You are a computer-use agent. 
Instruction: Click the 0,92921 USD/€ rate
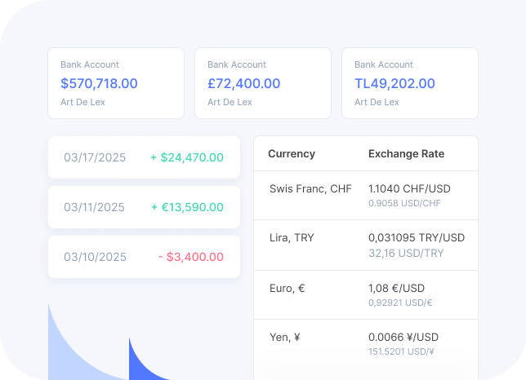coord(400,303)
